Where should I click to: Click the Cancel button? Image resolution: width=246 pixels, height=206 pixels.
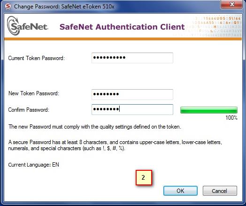220,191
